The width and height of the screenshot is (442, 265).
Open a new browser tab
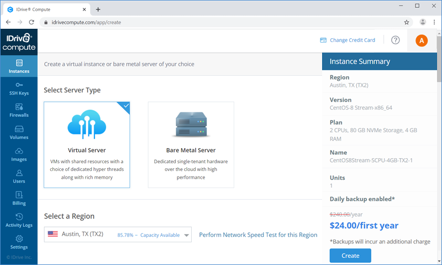(98, 9)
